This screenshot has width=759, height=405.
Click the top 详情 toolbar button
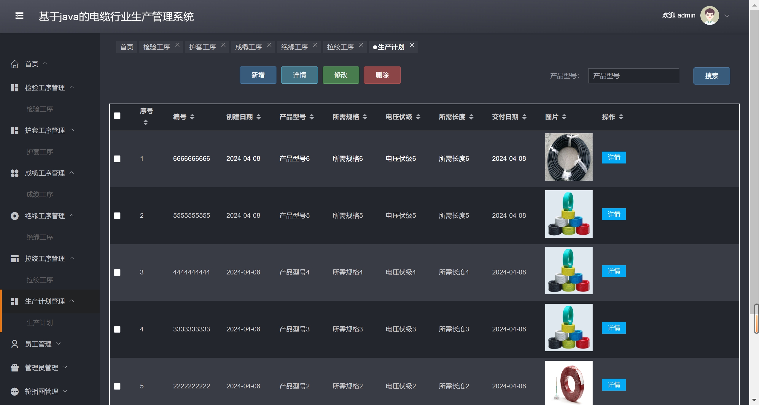click(x=300, y=75)
